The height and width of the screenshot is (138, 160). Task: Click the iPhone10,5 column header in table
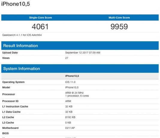72,76
